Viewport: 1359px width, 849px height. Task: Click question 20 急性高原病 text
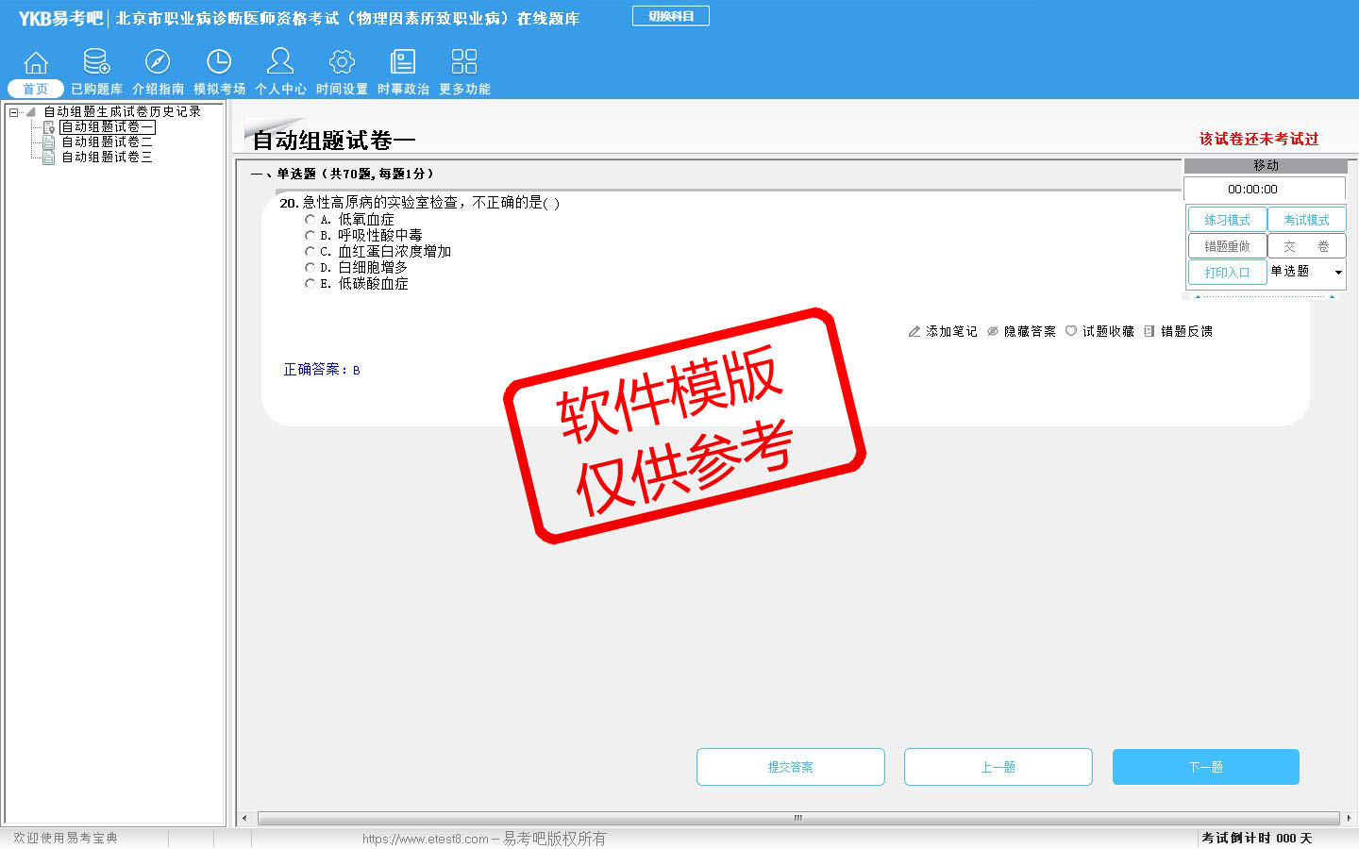[420, 203]
